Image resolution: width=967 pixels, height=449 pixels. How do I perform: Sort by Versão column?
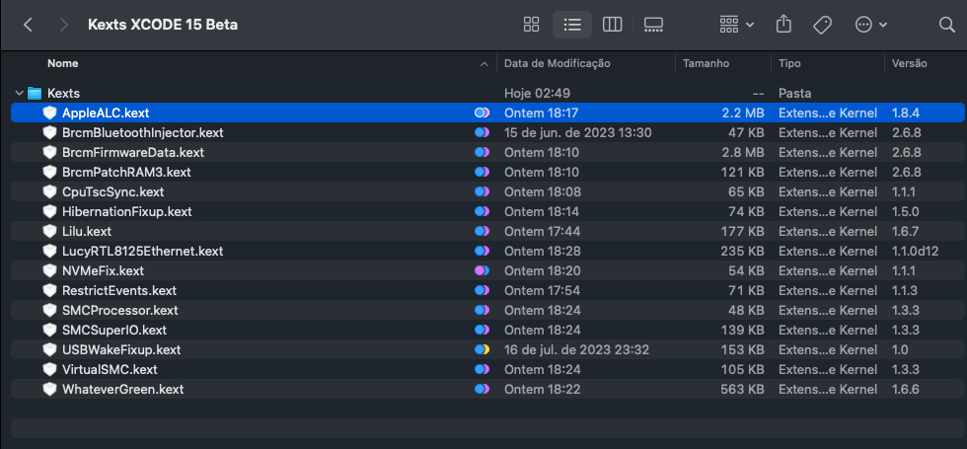coord(909,63)
